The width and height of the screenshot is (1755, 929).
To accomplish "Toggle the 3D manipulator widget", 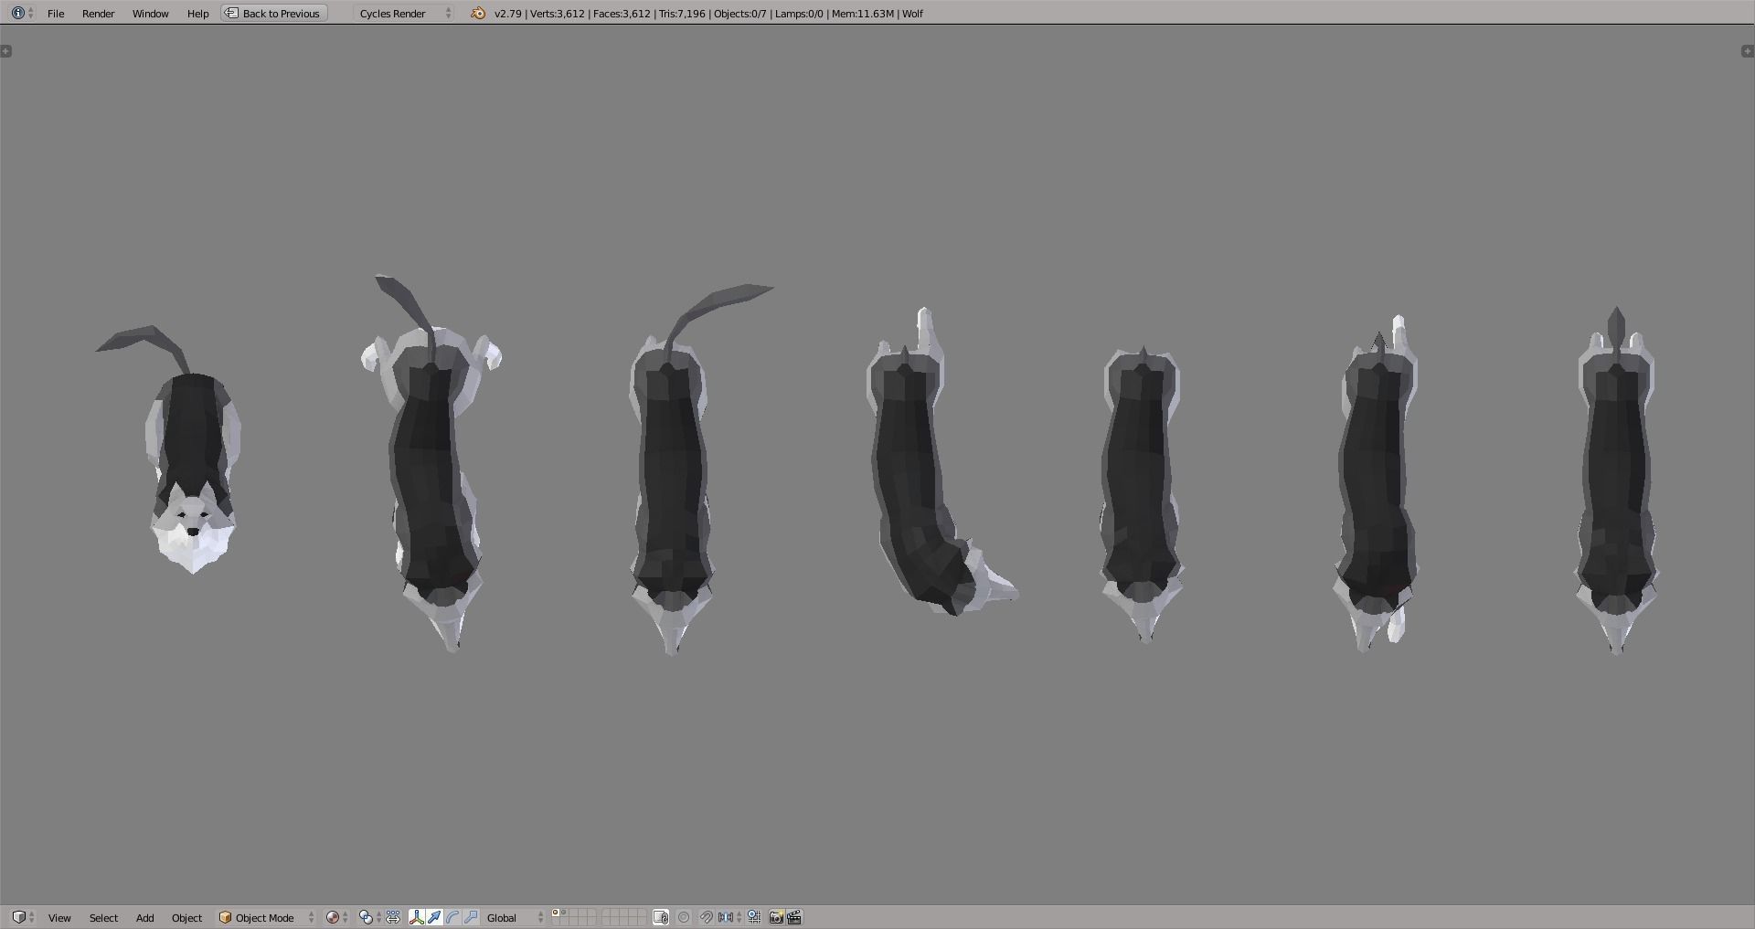I will (x=417, y=917).
